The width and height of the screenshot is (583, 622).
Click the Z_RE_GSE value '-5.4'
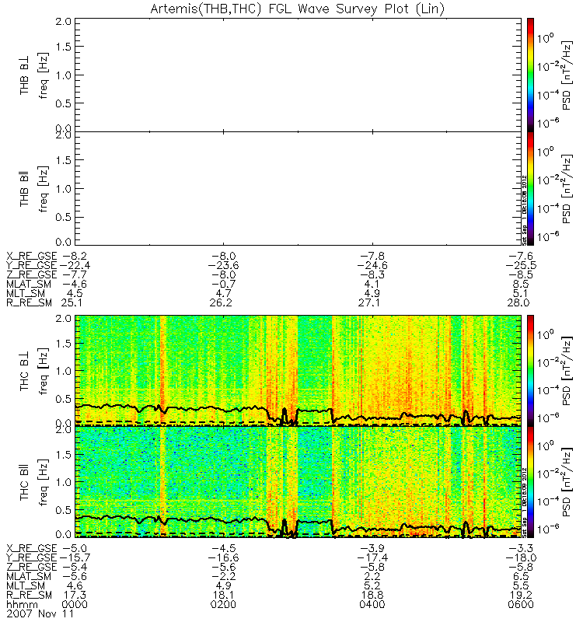[75, 567]
